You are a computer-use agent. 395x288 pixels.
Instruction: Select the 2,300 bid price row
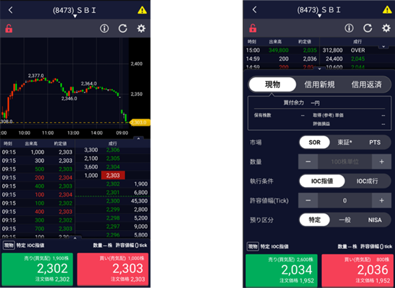coord(112,201)
